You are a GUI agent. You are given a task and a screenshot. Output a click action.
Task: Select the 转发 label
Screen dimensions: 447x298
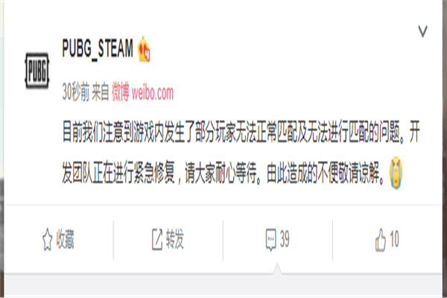click(175, 239)
